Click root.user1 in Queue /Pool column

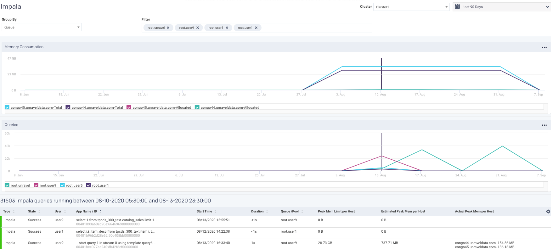coord(288,231)
